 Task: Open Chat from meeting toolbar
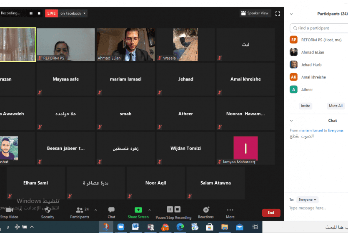click(111, 213)
